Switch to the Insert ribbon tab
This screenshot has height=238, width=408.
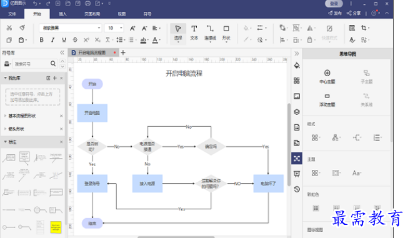(62, 14)
